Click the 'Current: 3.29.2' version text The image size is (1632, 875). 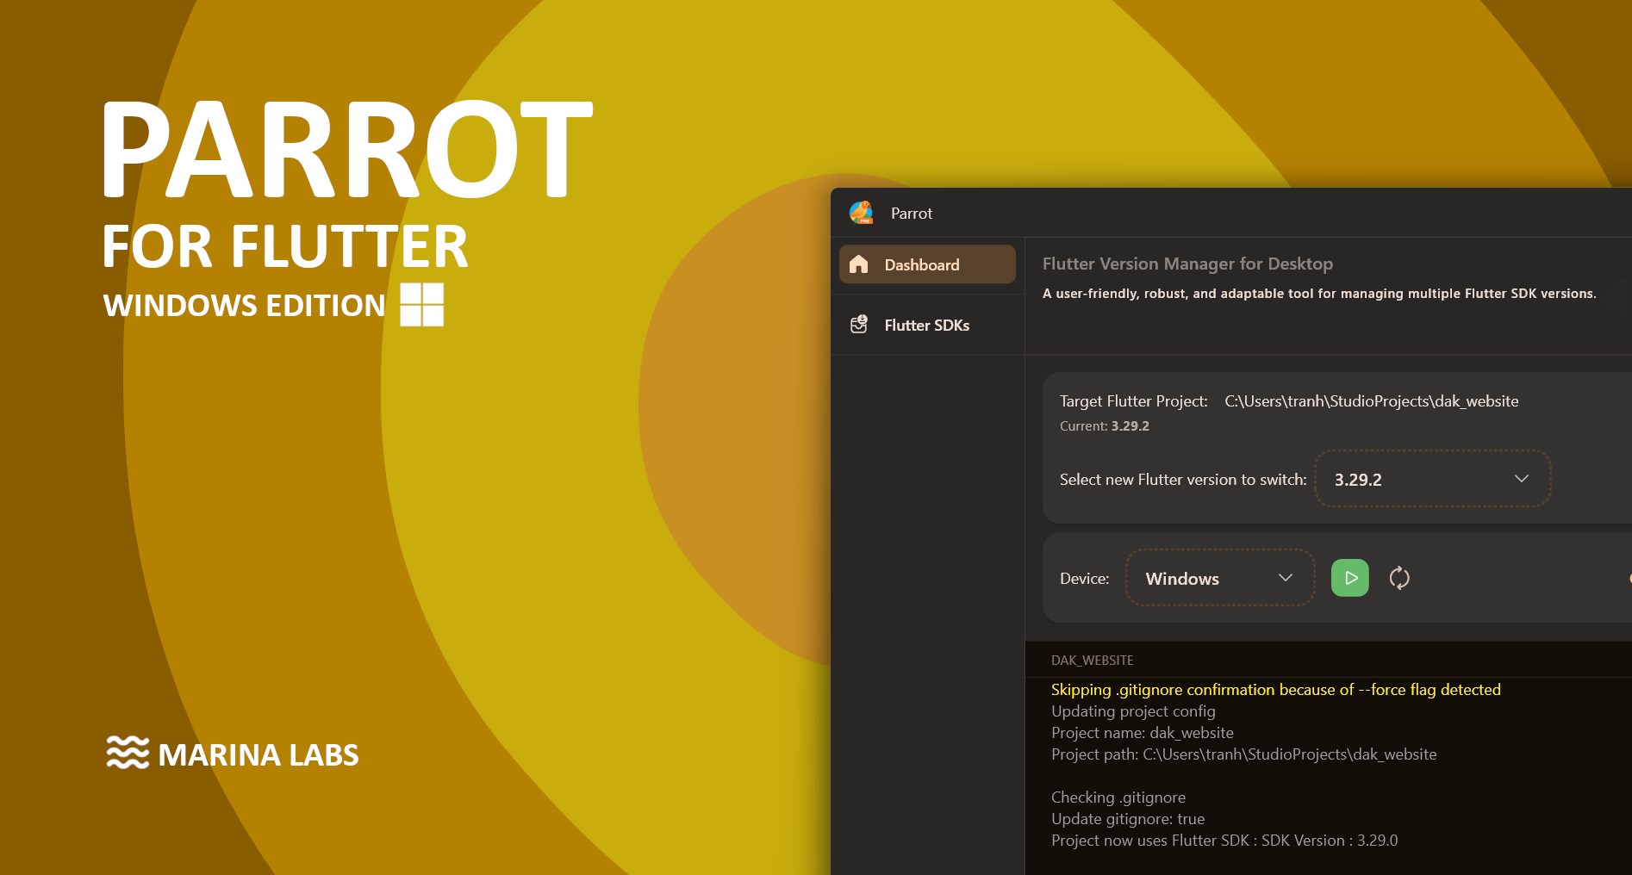coord(1105,426)
